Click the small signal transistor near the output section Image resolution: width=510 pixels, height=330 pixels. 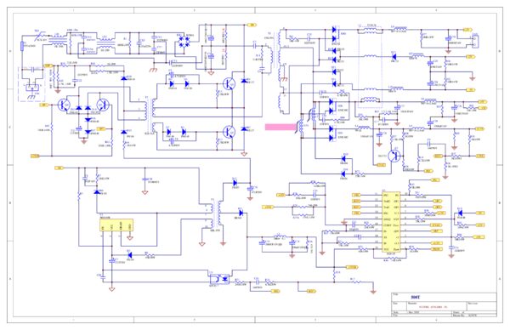(395, 156)
